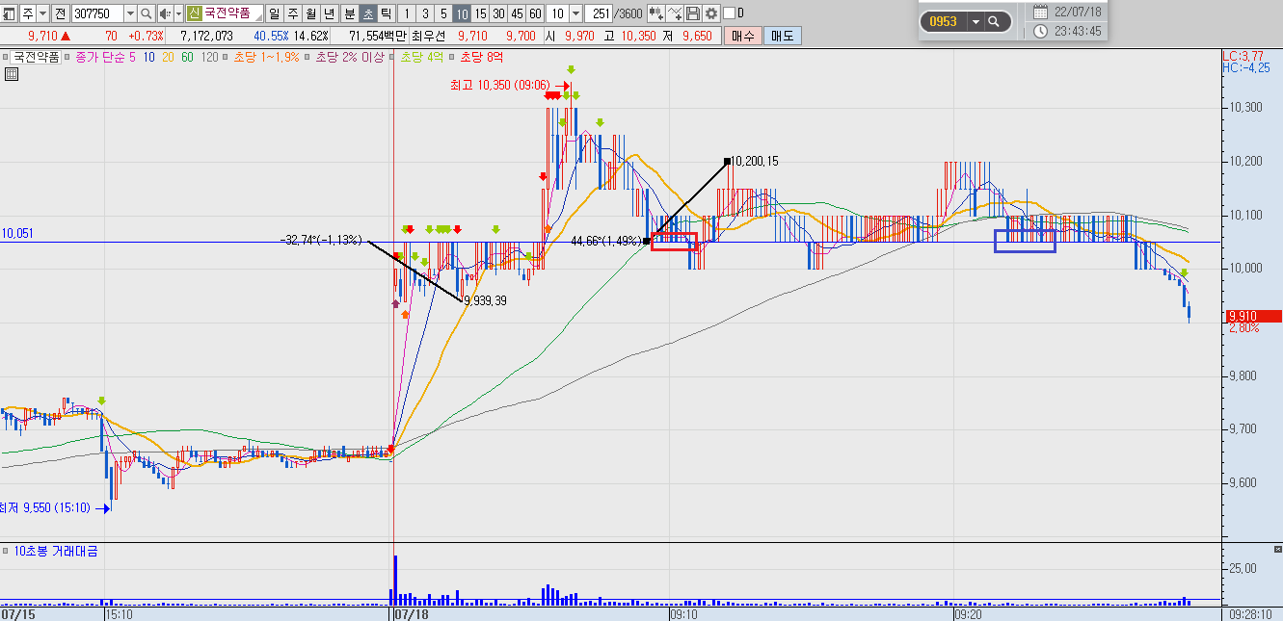Viewport: 1283px width, 621px height.
Task: Click the calendar icon next to date
Action: [x=1040, y=12]
